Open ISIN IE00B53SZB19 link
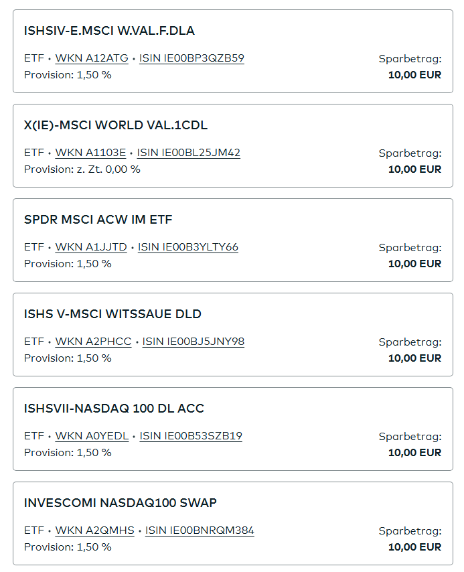The width and height of the screenshot is (464, 572). (191, 436)
